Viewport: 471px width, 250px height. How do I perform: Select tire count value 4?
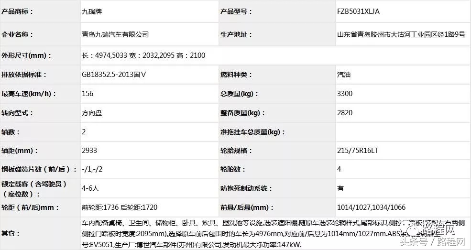(x=339, y=169)
